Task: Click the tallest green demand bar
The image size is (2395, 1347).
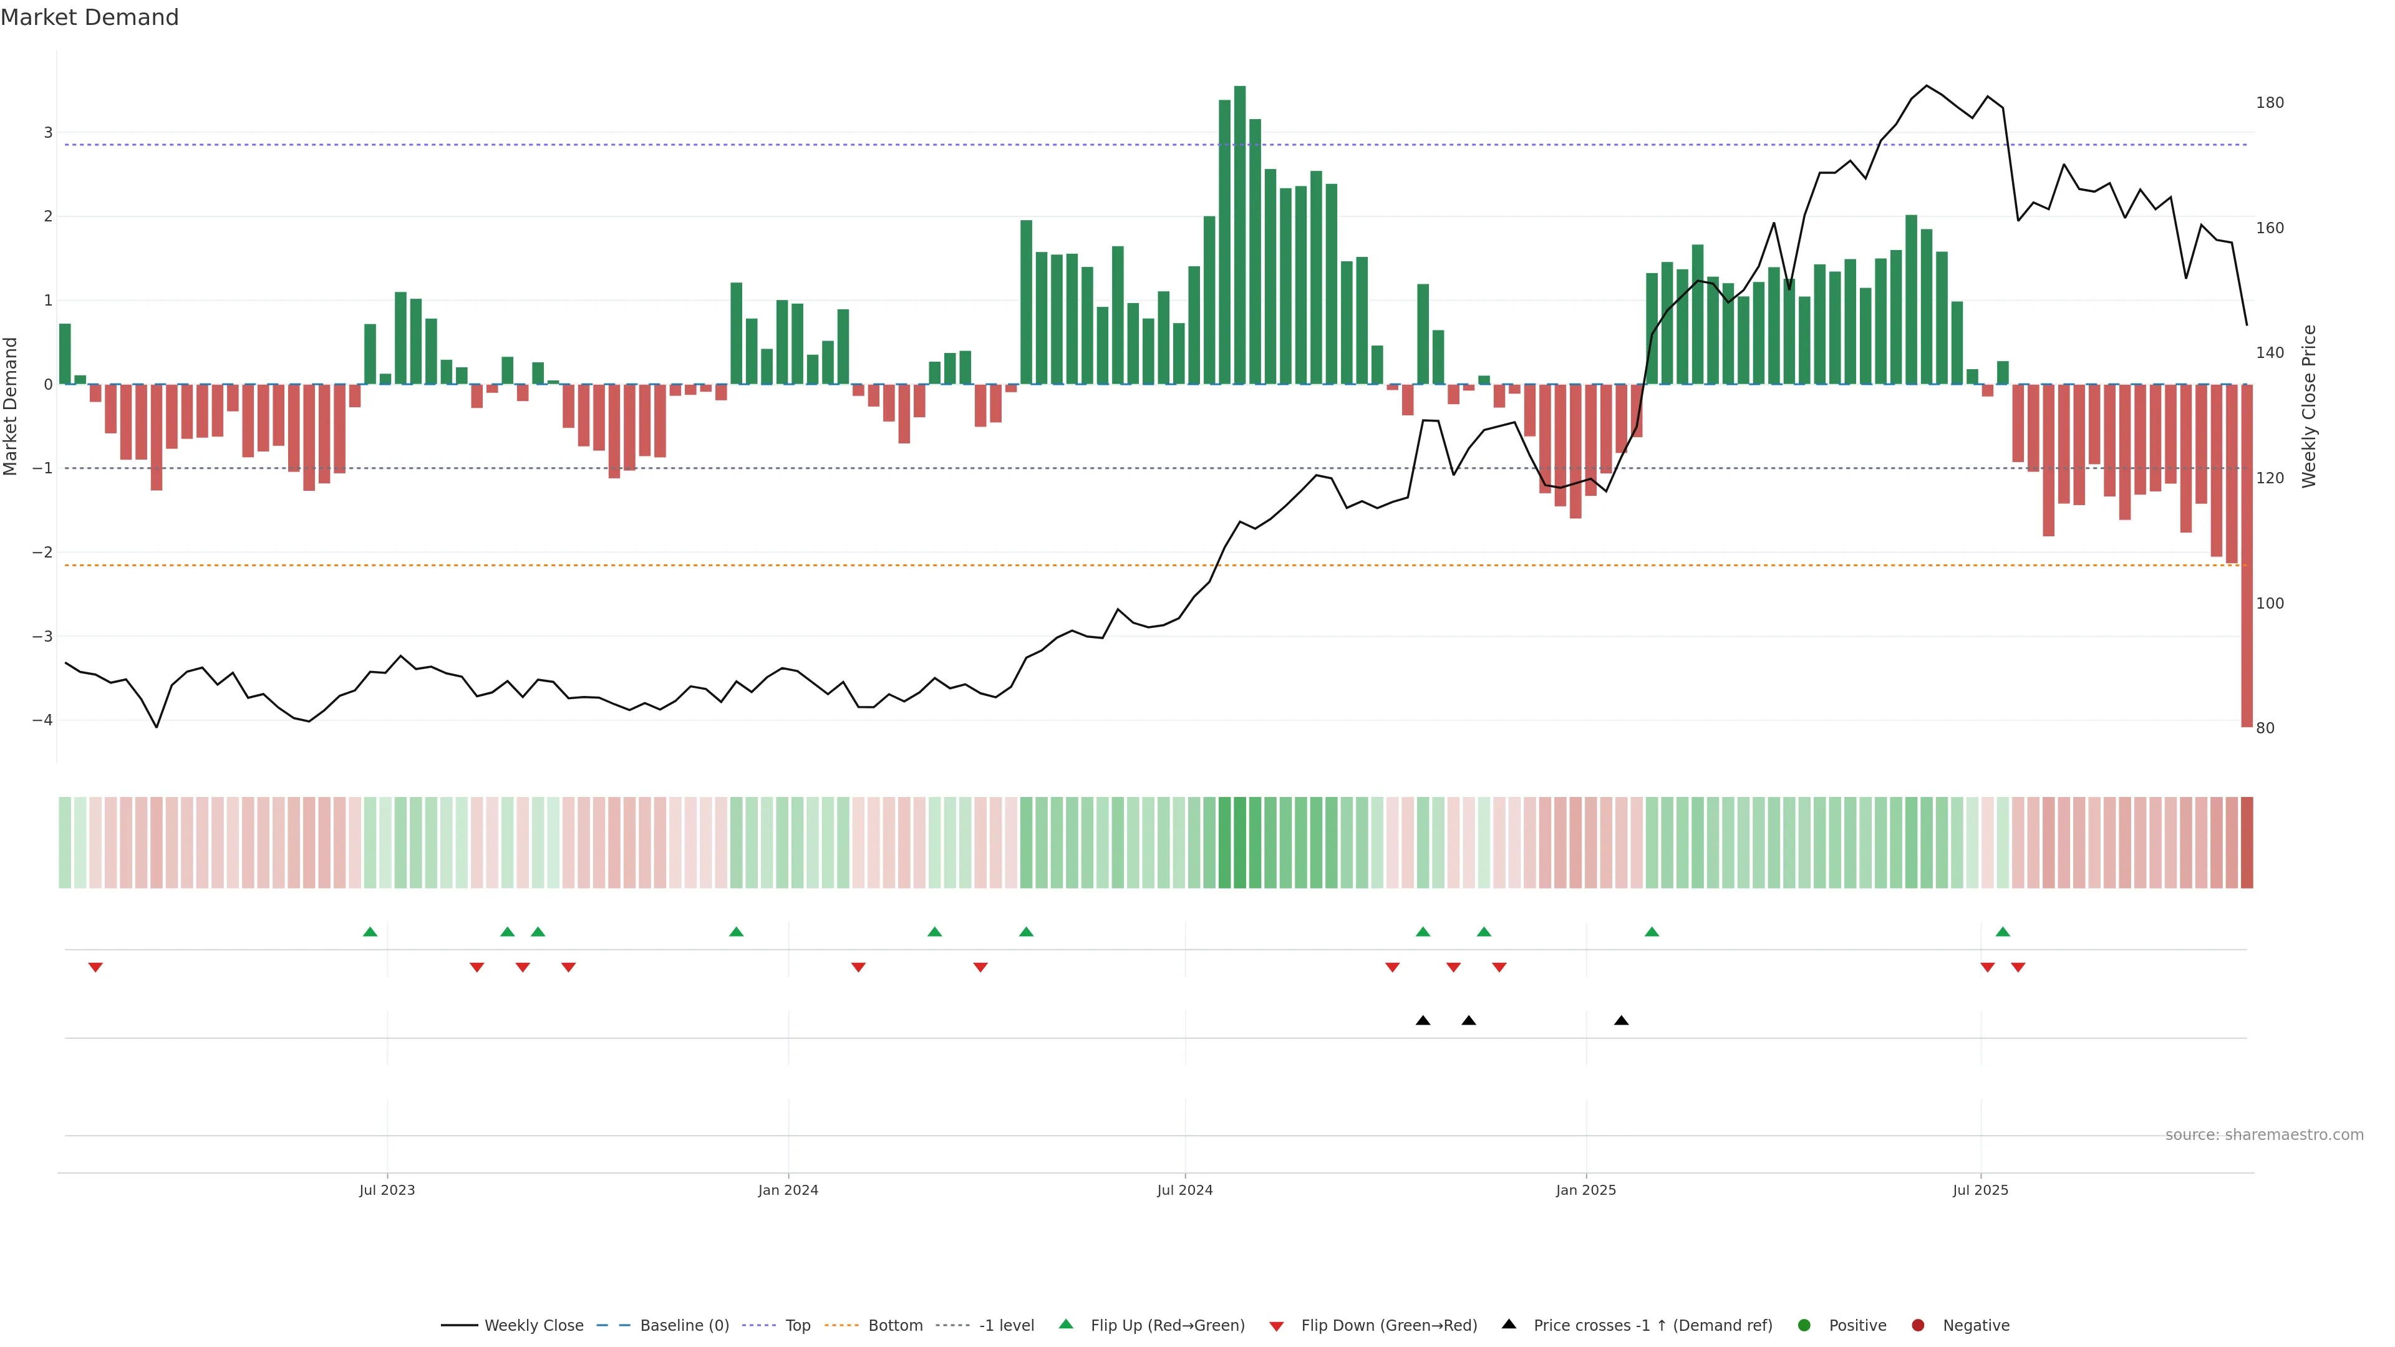Action: (x=1239, y=233)
